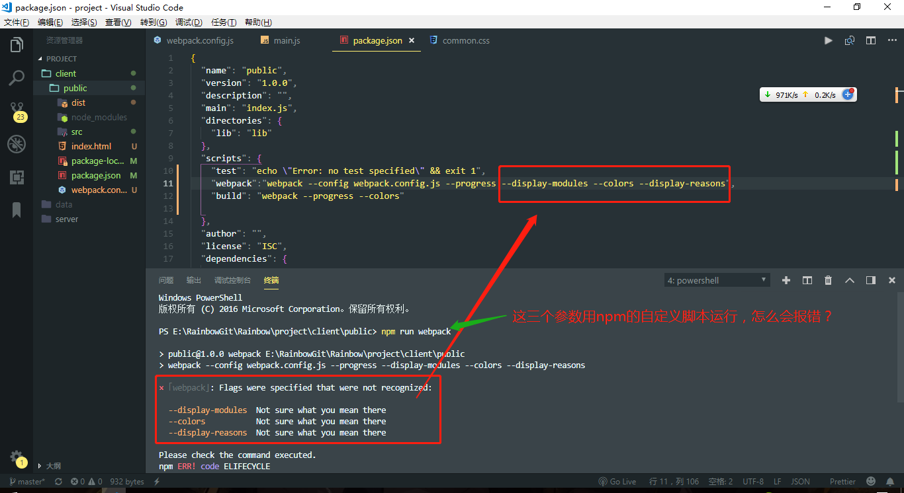Split the terminal panel
The height and width of the screenshot is (493, 904).
(x=807, y=280)
